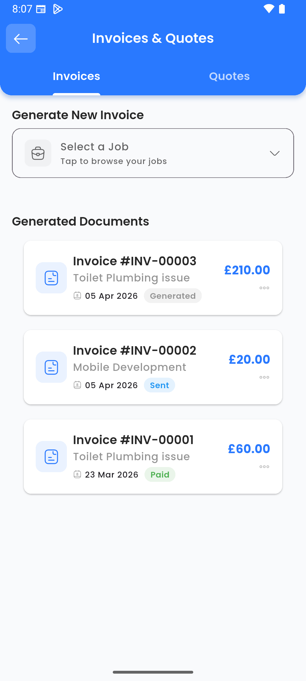Tap the calendar icon in the status bar
This screenshot has width=306, height=681.
pyautogui.click(x=41, y=9)
